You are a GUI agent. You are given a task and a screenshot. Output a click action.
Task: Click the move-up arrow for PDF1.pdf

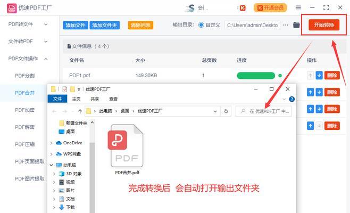[x=310, y=76]
